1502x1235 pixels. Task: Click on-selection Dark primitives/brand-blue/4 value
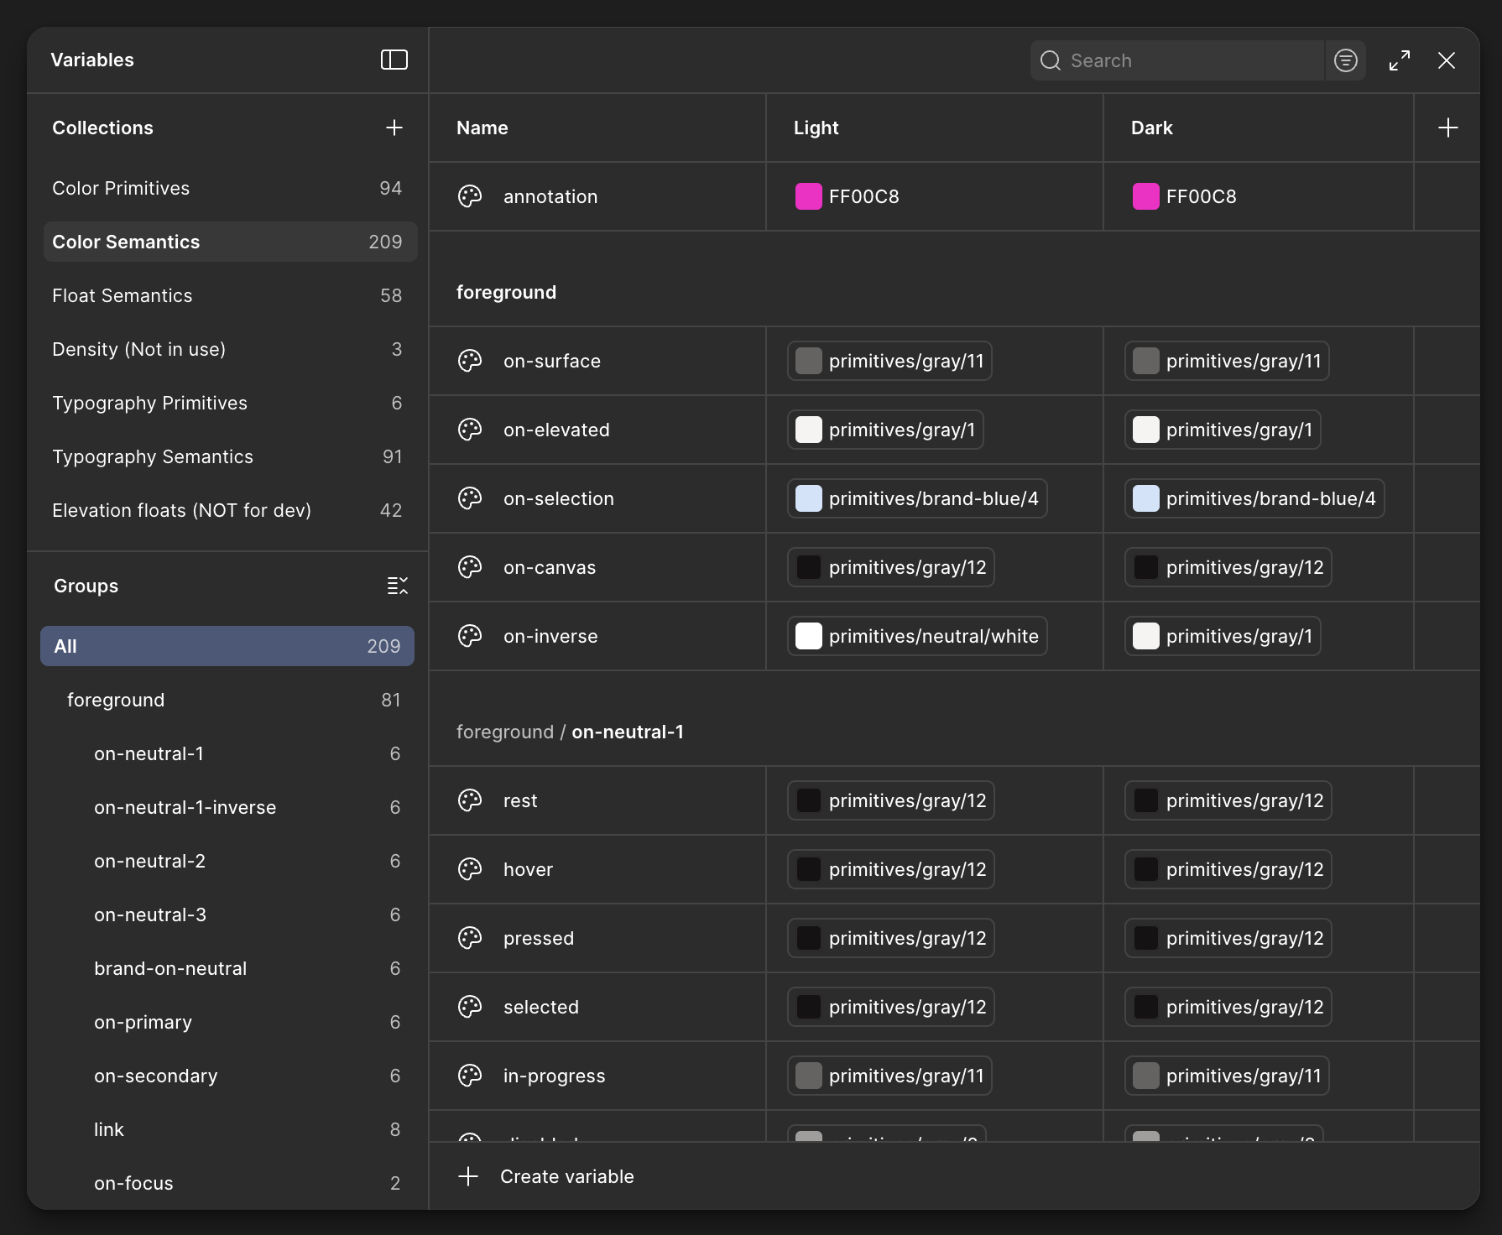1254,498
